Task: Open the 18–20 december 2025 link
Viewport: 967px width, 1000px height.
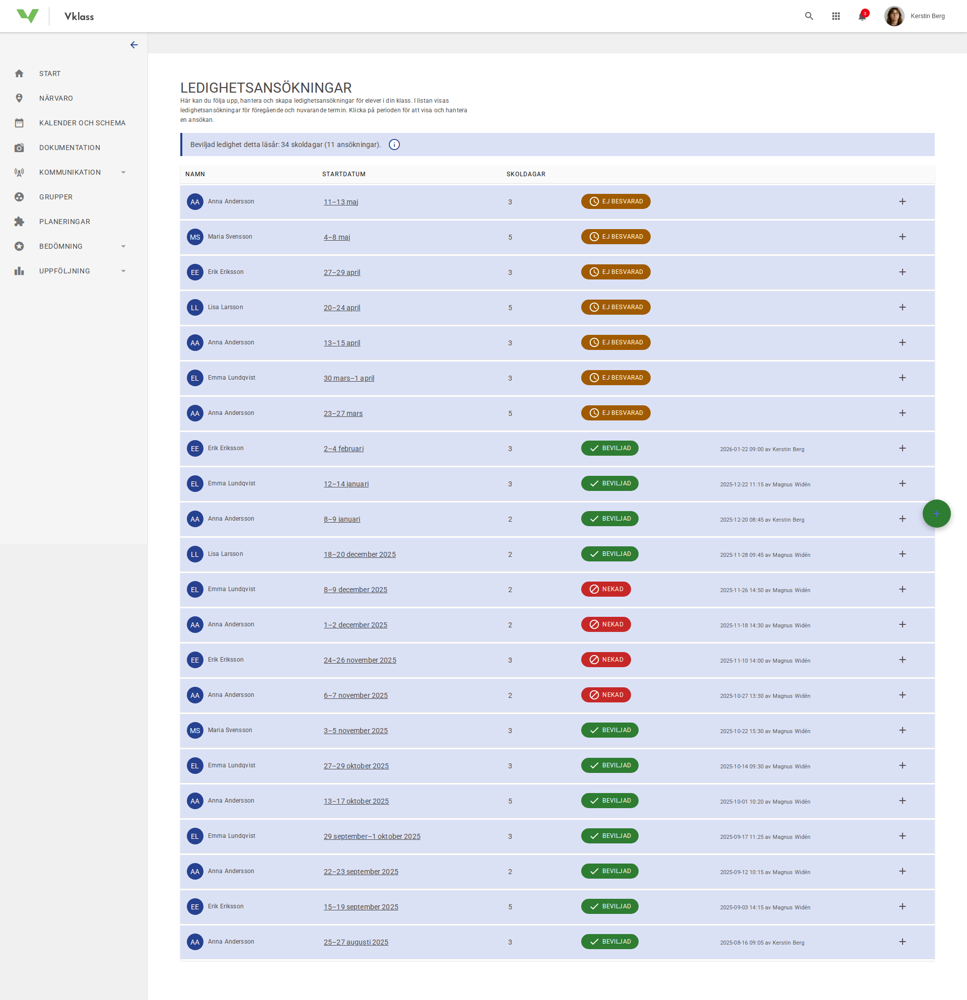Action: [360, 554]
